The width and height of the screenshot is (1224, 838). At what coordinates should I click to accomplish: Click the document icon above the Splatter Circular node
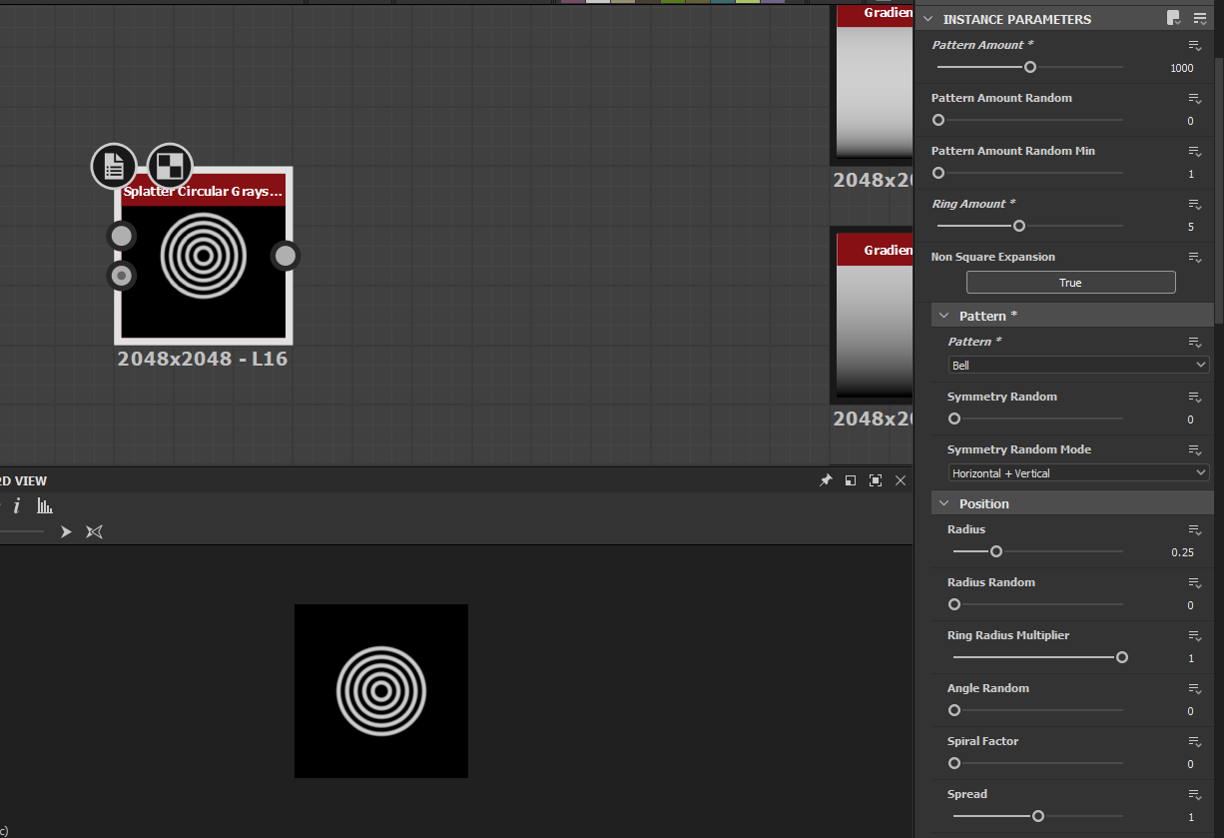(114, 166)
